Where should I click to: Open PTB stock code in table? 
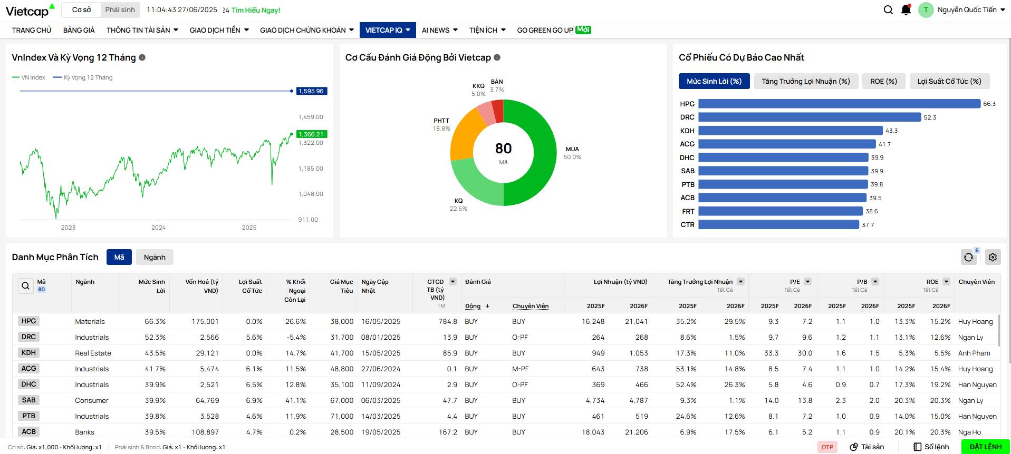(x=28, y=416)
